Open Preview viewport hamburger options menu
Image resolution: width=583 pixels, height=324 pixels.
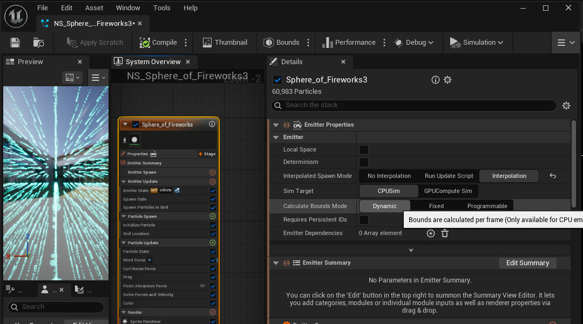98,78
